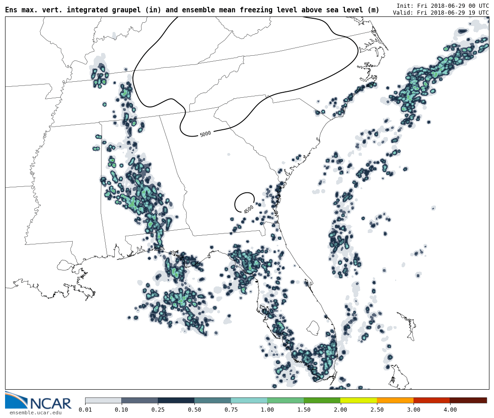Image resolution: width=494 pixels, height=418 pixels.
Task: Select the slate 0.10–0.25 colorbar segment
Action: click(x=140, y=401)
